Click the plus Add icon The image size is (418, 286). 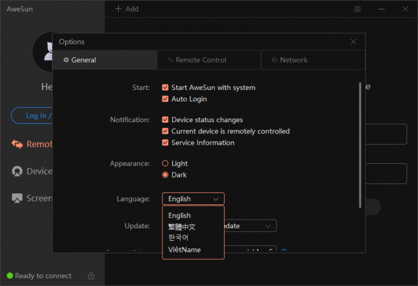click(x=118, y=9)
